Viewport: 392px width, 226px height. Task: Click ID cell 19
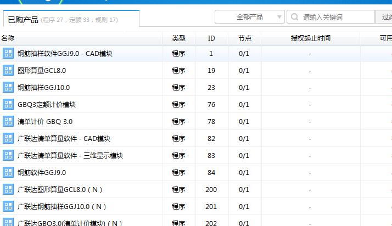(211, 71)
